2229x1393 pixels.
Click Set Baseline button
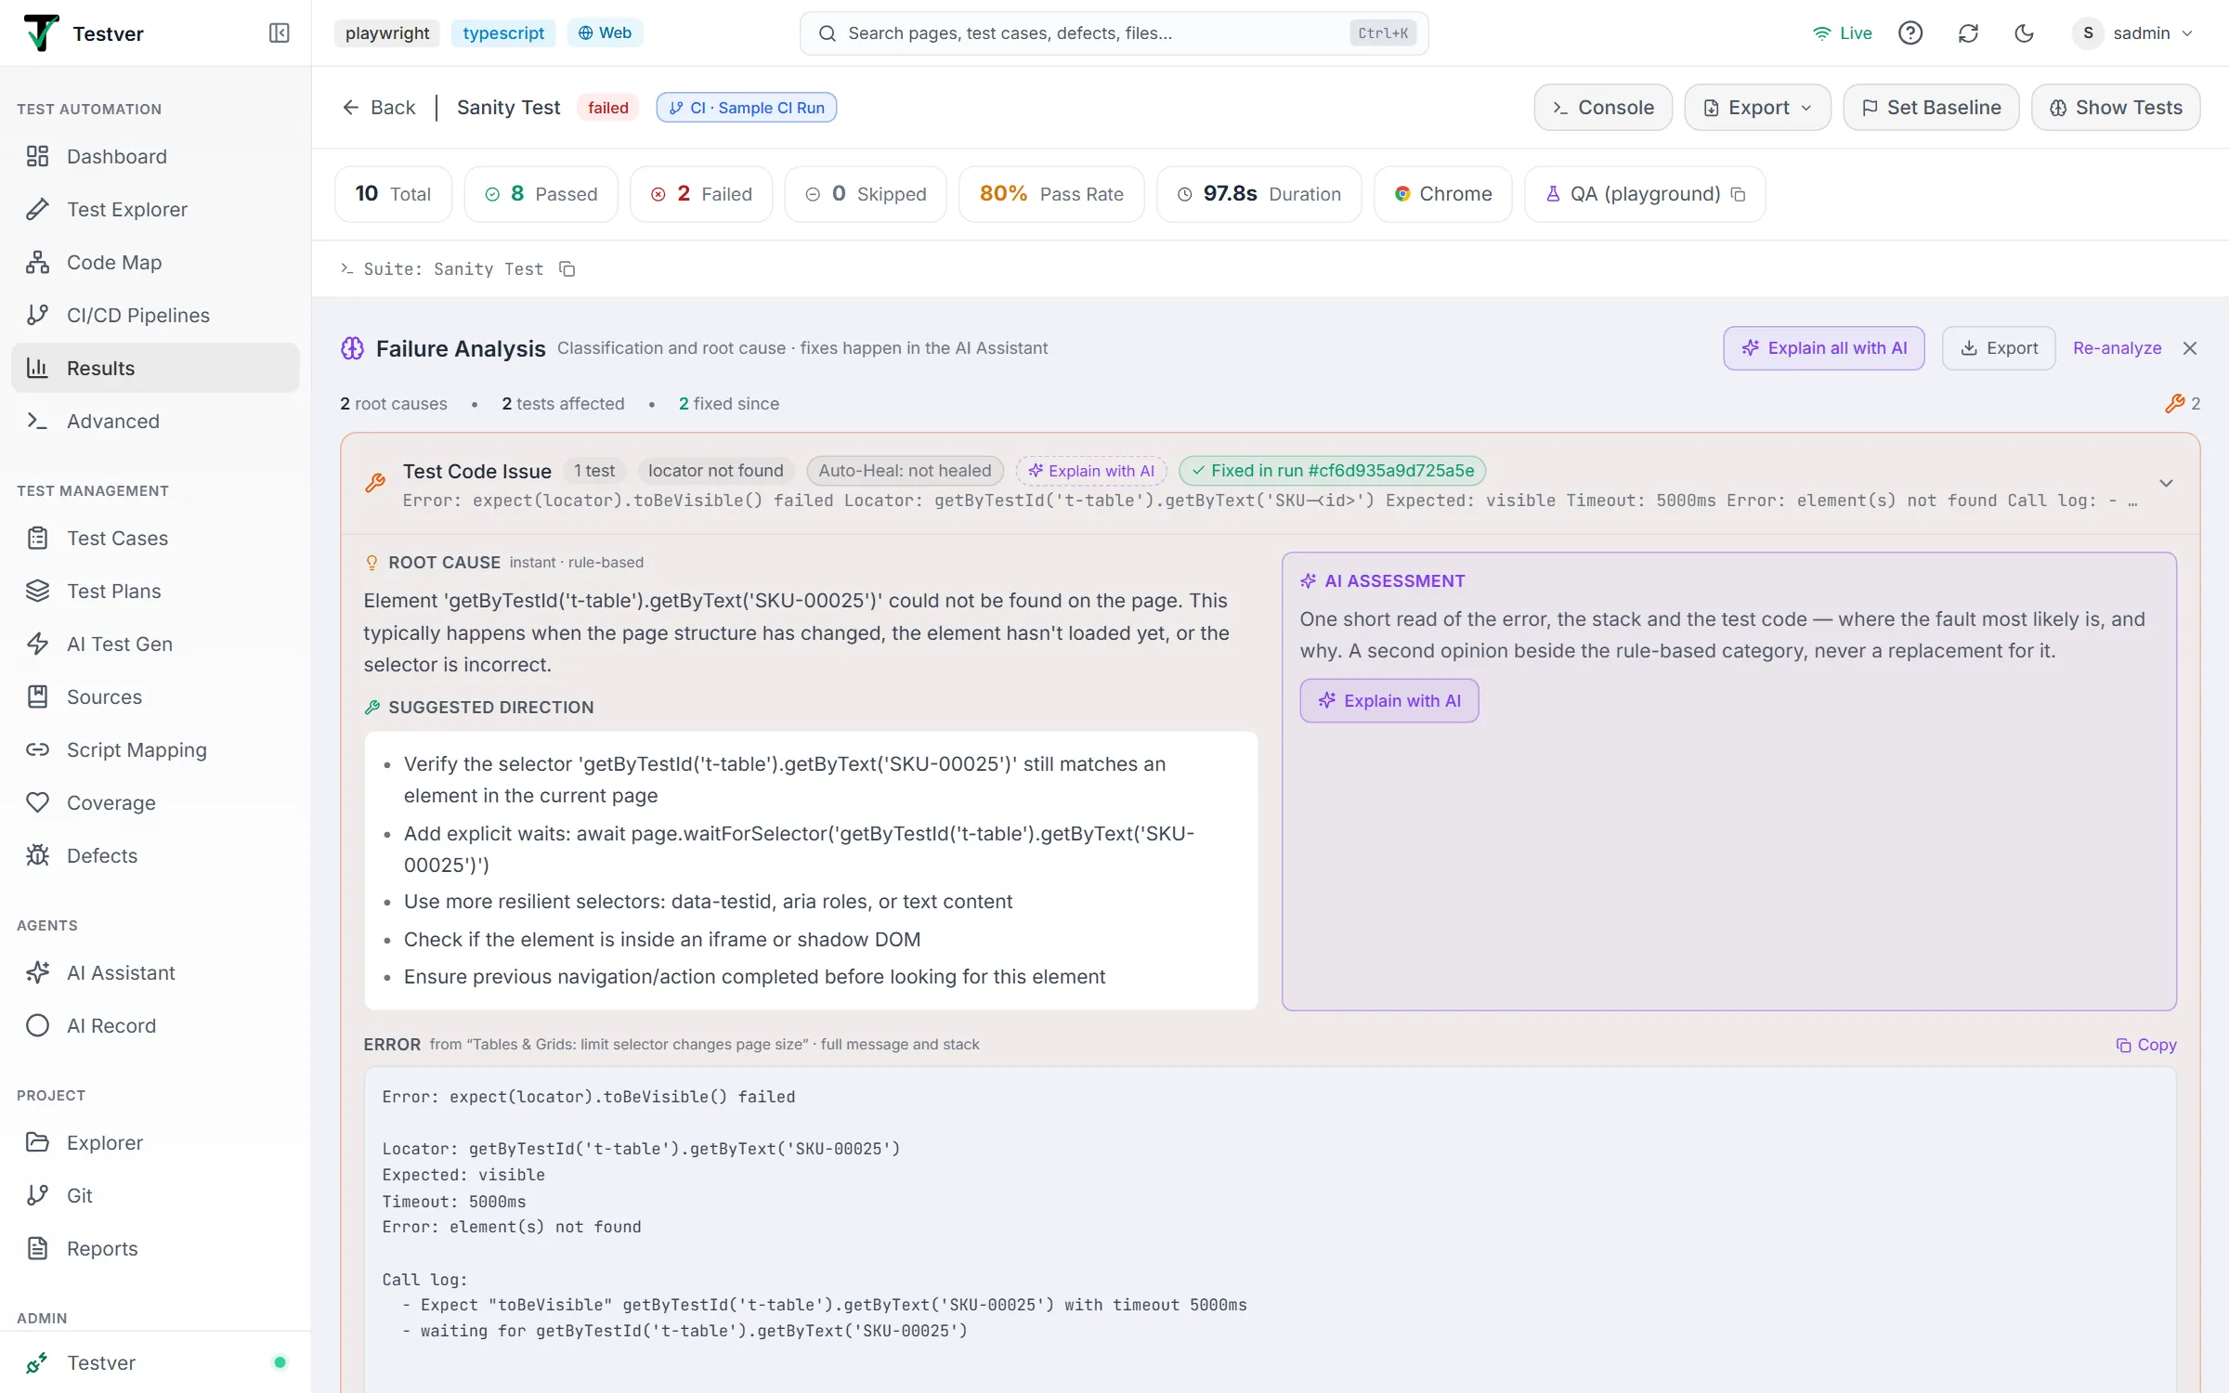(1931, 108)
